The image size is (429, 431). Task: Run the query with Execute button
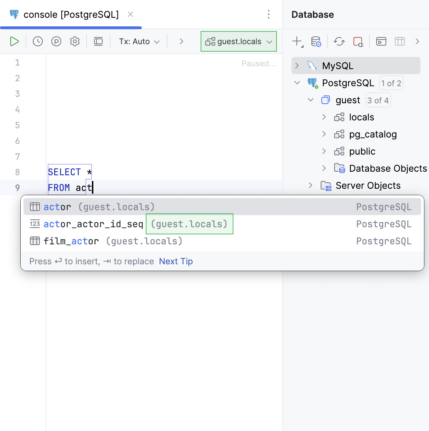pyautogui.click(x=14, y=41)
